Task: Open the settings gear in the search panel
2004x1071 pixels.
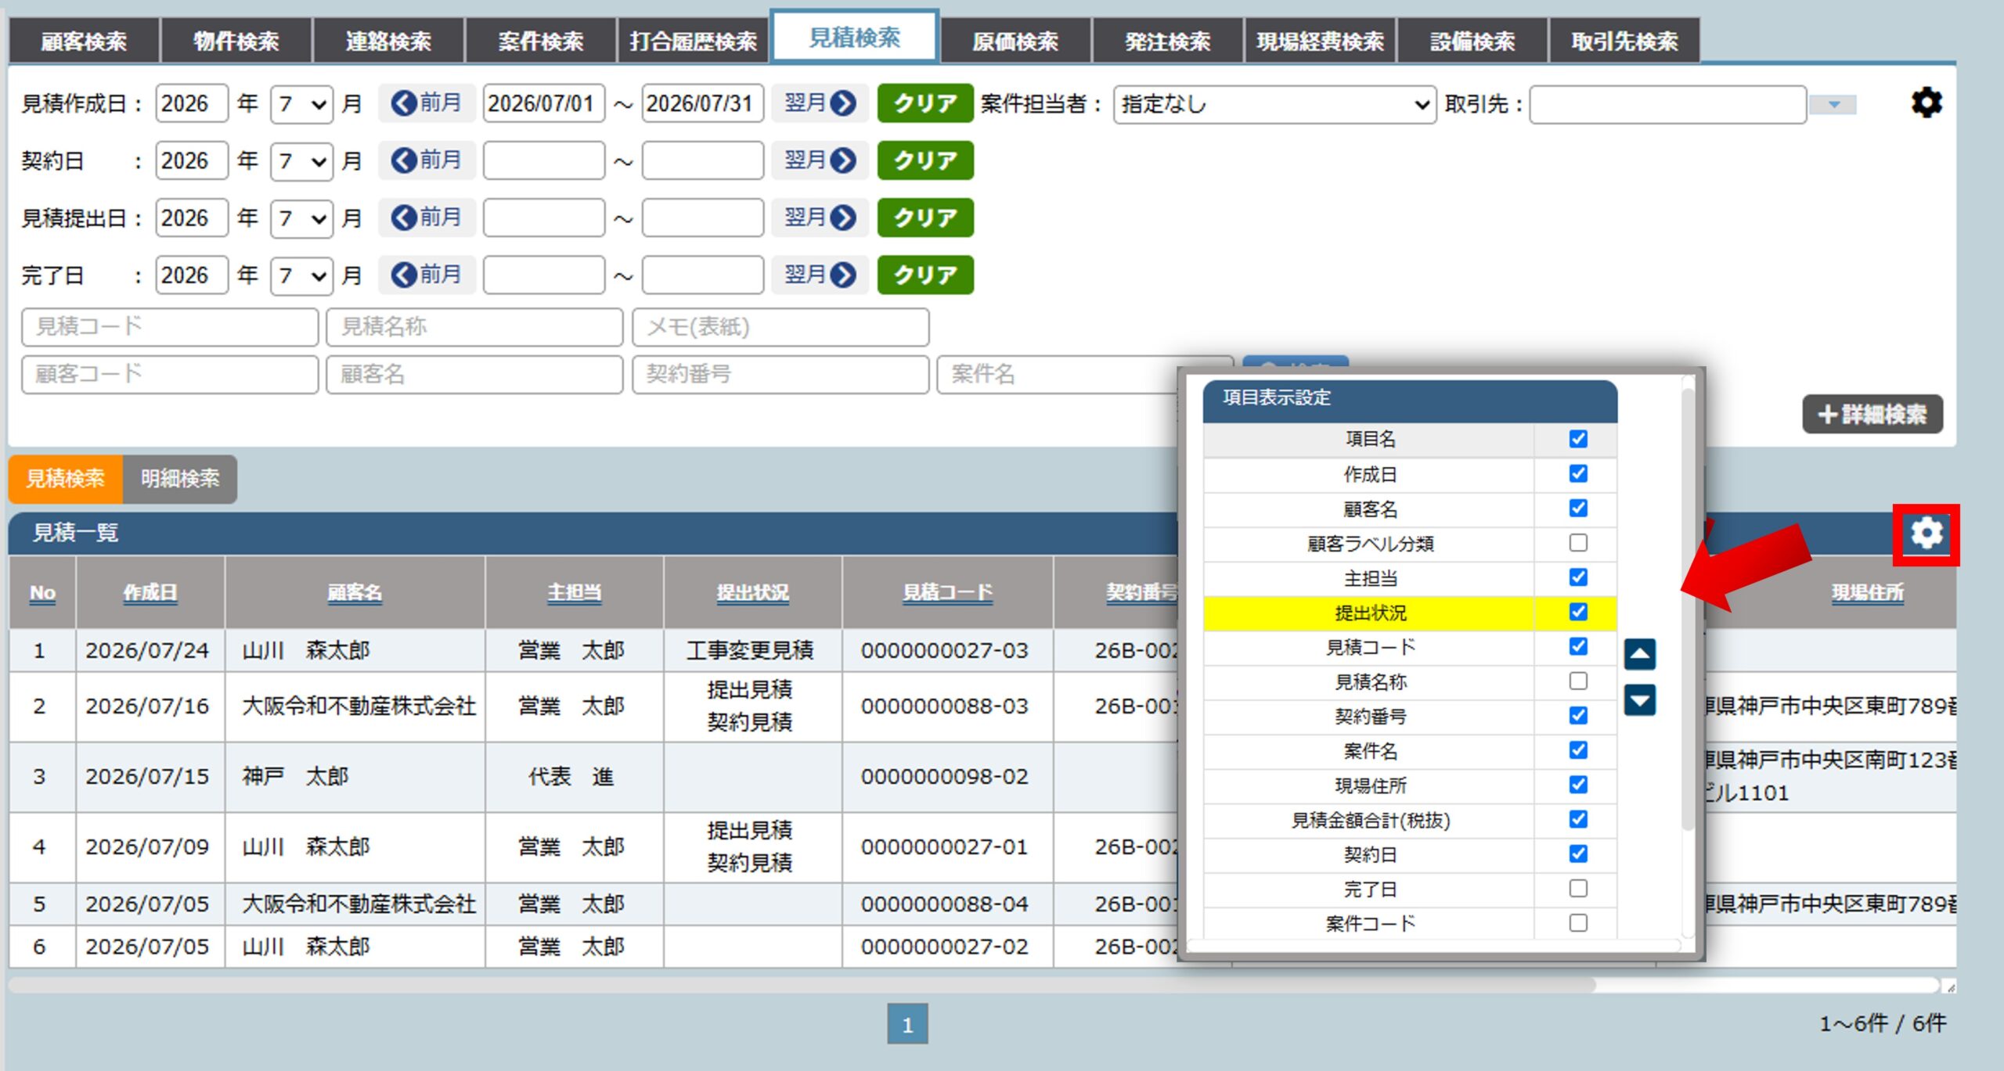Action: [x=1926, y=102]
